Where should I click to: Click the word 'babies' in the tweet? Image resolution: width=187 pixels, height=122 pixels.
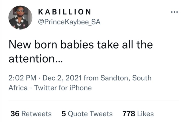pyautogui.click(x=77, y=45)
